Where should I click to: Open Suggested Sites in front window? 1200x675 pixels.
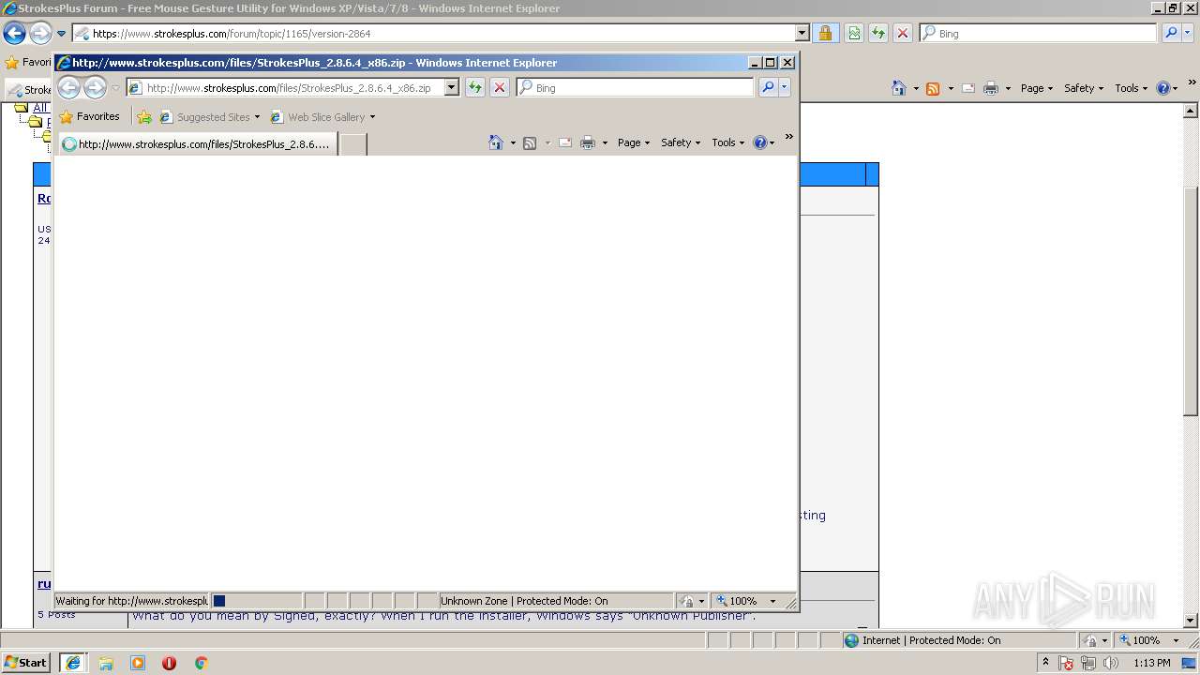pos(210,117)
